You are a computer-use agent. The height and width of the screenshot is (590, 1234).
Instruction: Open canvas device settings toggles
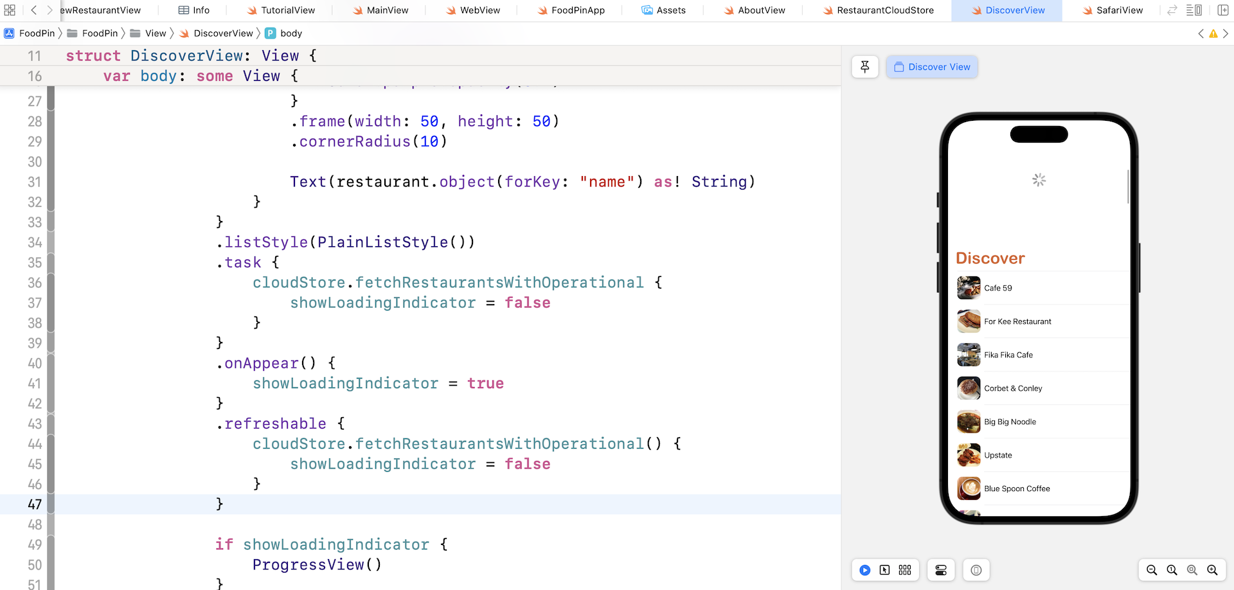941,570
